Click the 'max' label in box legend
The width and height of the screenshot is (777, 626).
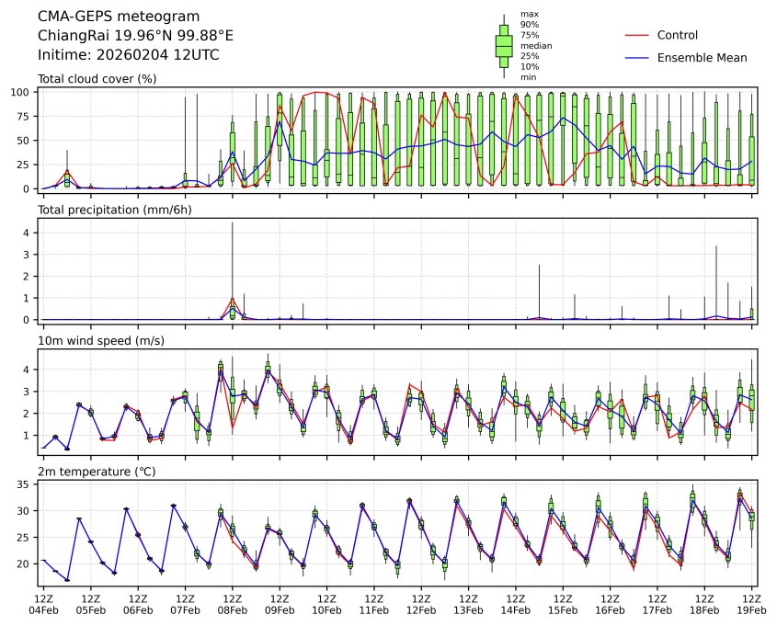click(529, 14)
